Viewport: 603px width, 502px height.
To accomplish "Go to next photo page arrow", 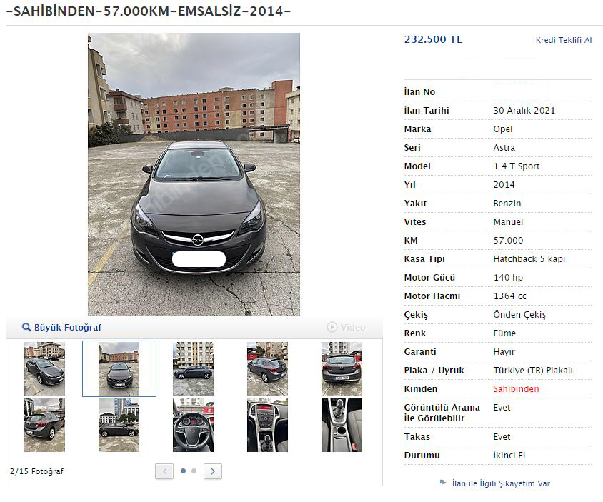I will coord(213,471).
